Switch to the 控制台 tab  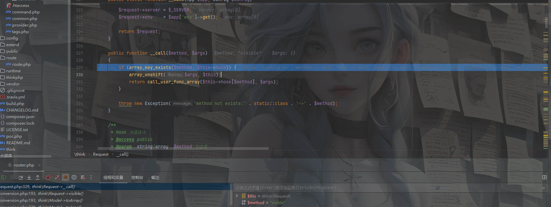click(137, 178)
